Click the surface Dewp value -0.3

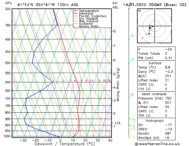[x=169, y=72]
